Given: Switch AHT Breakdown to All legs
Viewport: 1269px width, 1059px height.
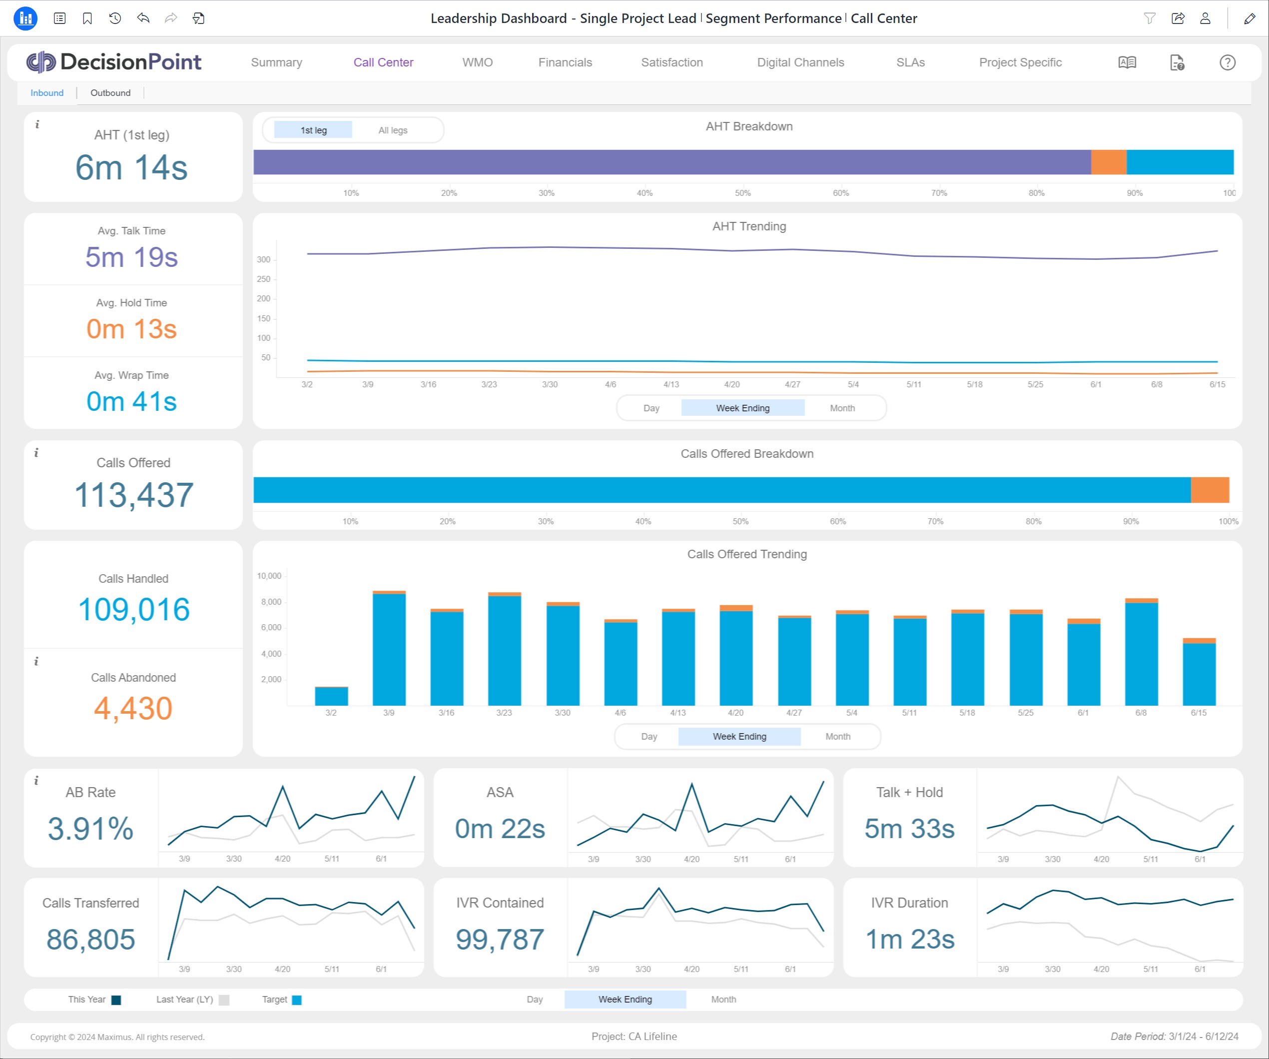Looking at the screenshot, I should tap(393, 130).
